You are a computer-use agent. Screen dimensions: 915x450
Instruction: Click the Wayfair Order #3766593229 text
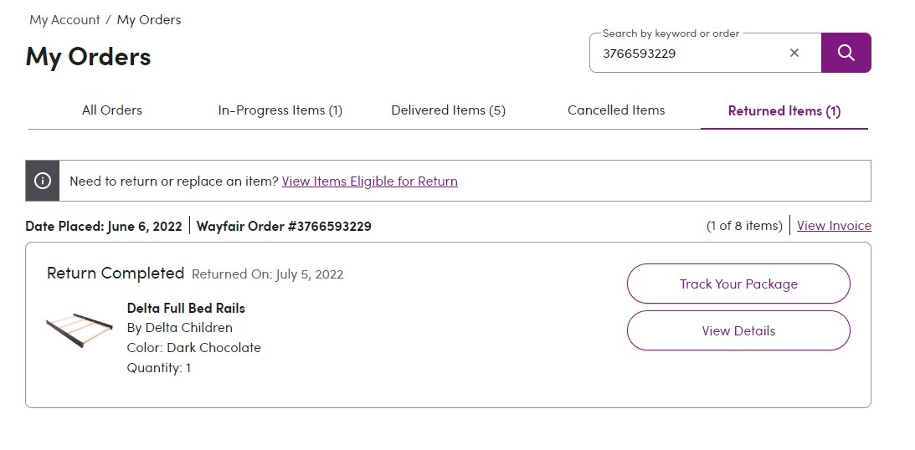(284, 226)
